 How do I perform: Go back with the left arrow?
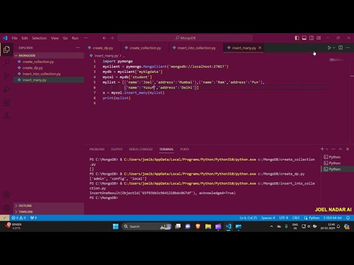pos(105,38)
